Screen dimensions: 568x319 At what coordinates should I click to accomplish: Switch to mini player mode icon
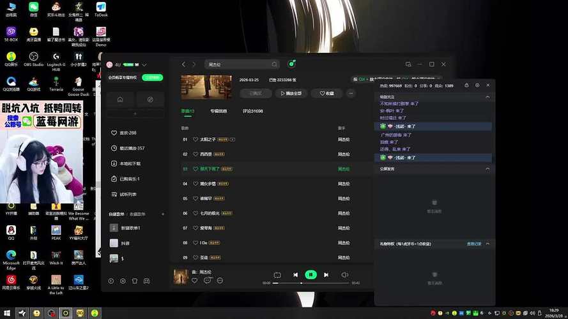tap(408, 64)
